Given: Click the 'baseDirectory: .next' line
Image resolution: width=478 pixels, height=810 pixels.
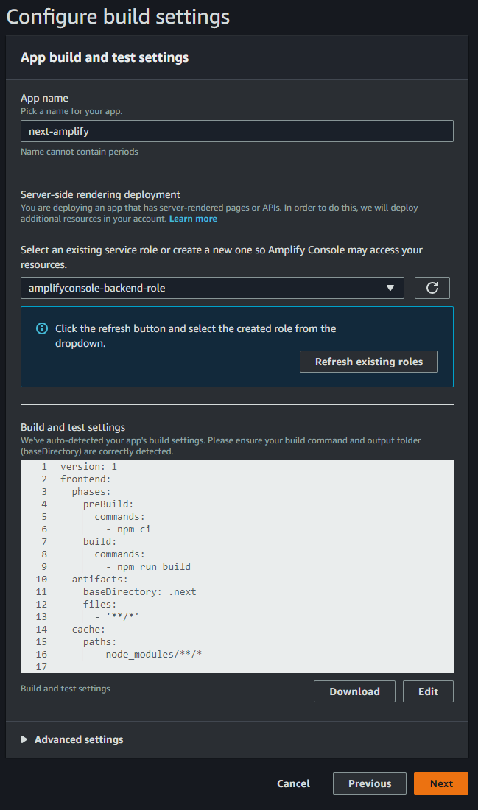Looking at the screenshot, I should [139, 591].
